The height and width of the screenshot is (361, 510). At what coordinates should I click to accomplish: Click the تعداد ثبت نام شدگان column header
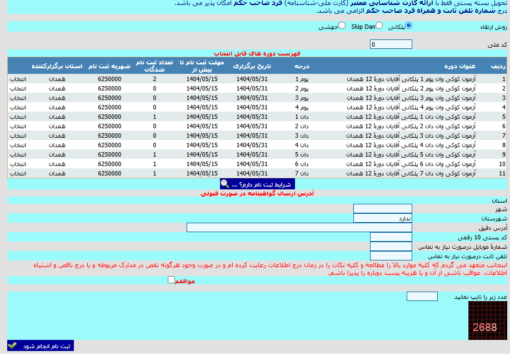(x=154, y=66)
